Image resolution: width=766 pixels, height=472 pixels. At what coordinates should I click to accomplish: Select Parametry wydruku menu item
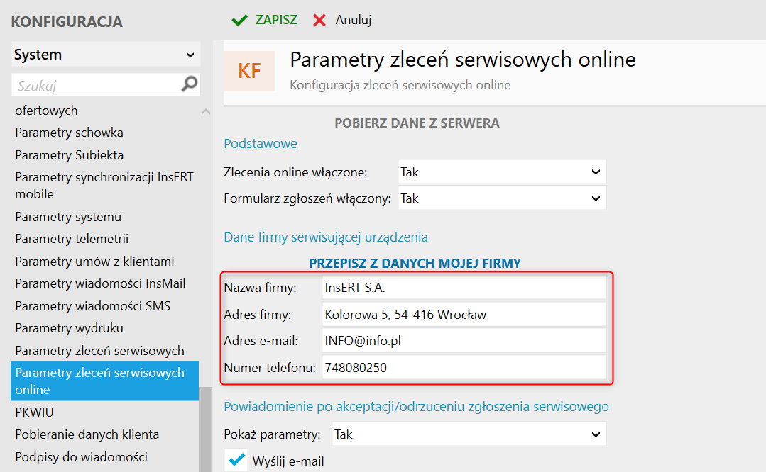69,328
